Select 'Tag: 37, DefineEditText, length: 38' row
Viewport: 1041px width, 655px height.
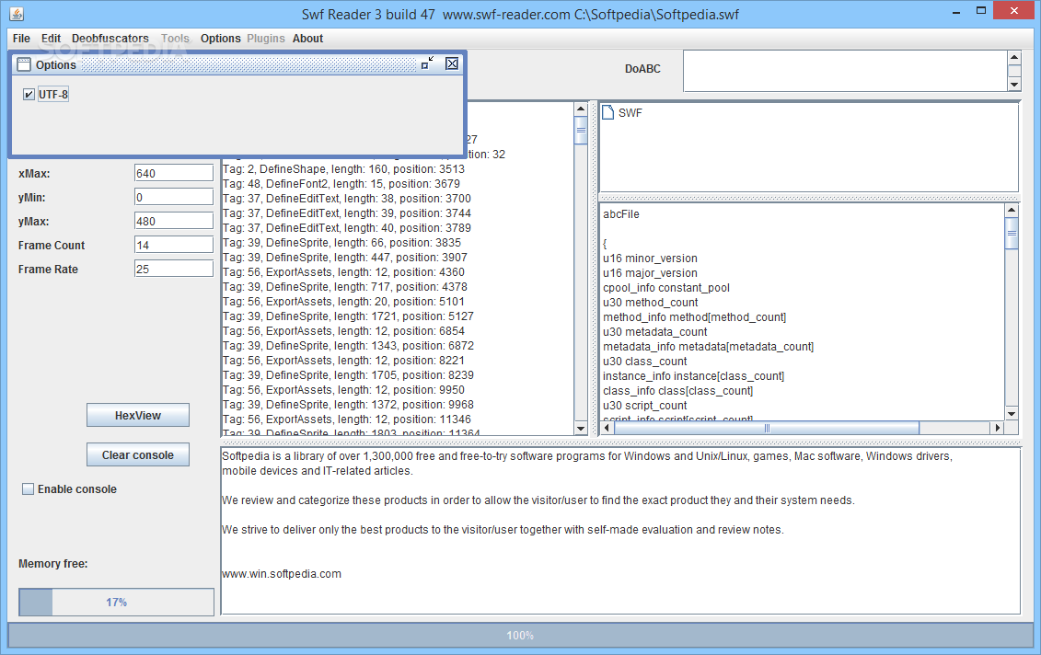tap(347, 199)
